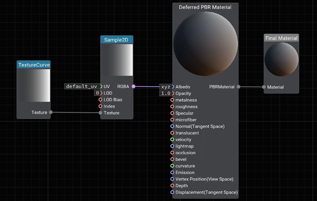Viewport: 317px width, 201px height.
Task: Click the Texture output port on TextureCurve
Action: [x=51, y=112]
